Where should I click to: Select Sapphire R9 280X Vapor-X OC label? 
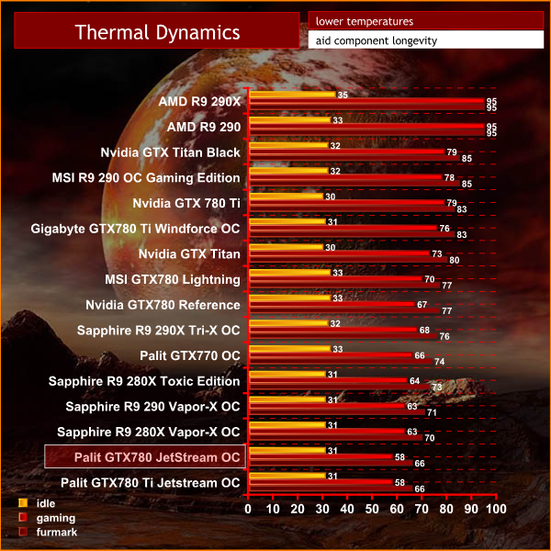[x=149, y=432]
